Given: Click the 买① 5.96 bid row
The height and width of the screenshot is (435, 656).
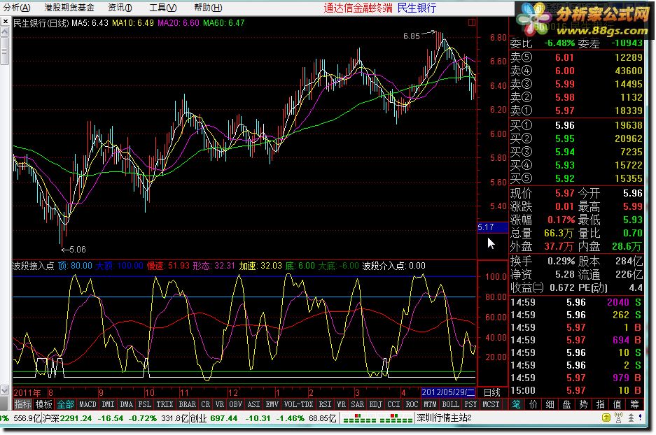Looking at the screenshot, I should (576, 125).
